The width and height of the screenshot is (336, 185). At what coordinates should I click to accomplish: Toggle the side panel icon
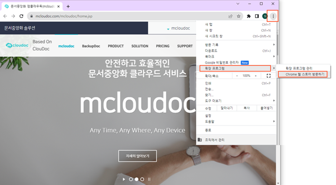257,16
